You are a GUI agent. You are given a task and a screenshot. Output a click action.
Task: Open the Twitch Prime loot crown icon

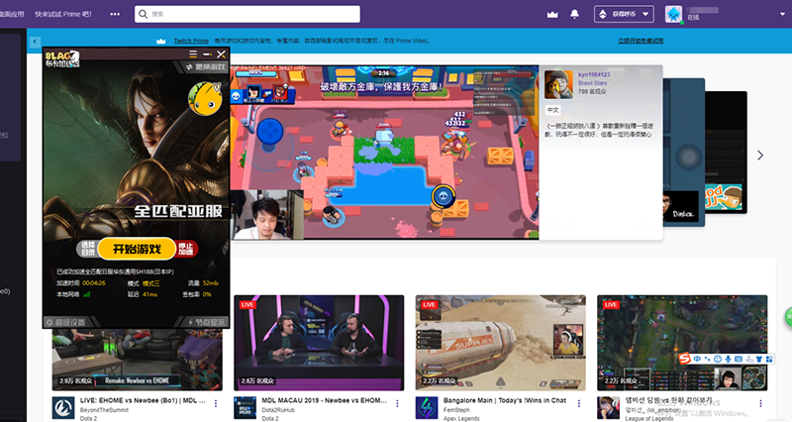(x=552, y=14)
